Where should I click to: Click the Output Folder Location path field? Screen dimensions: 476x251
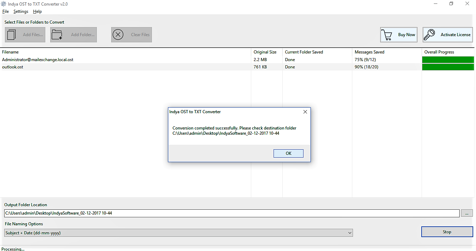click(232, 213)
